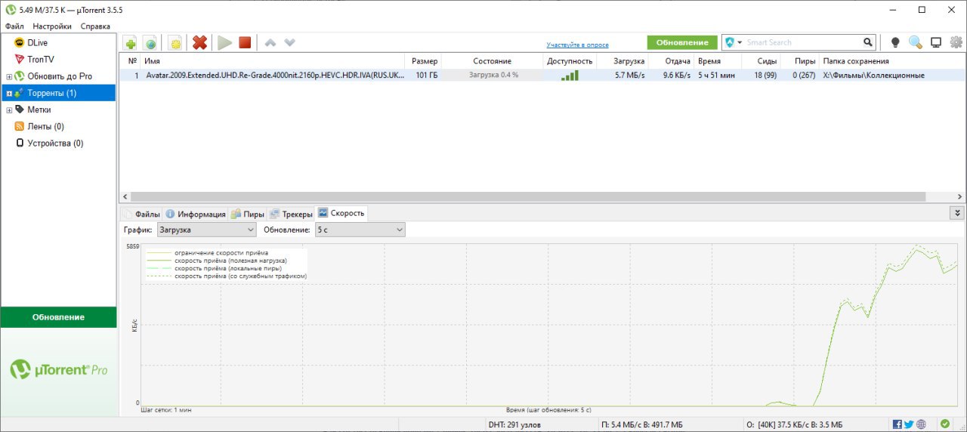
Task: Sort by the Время column header
Action: click(x=718, y=61)
